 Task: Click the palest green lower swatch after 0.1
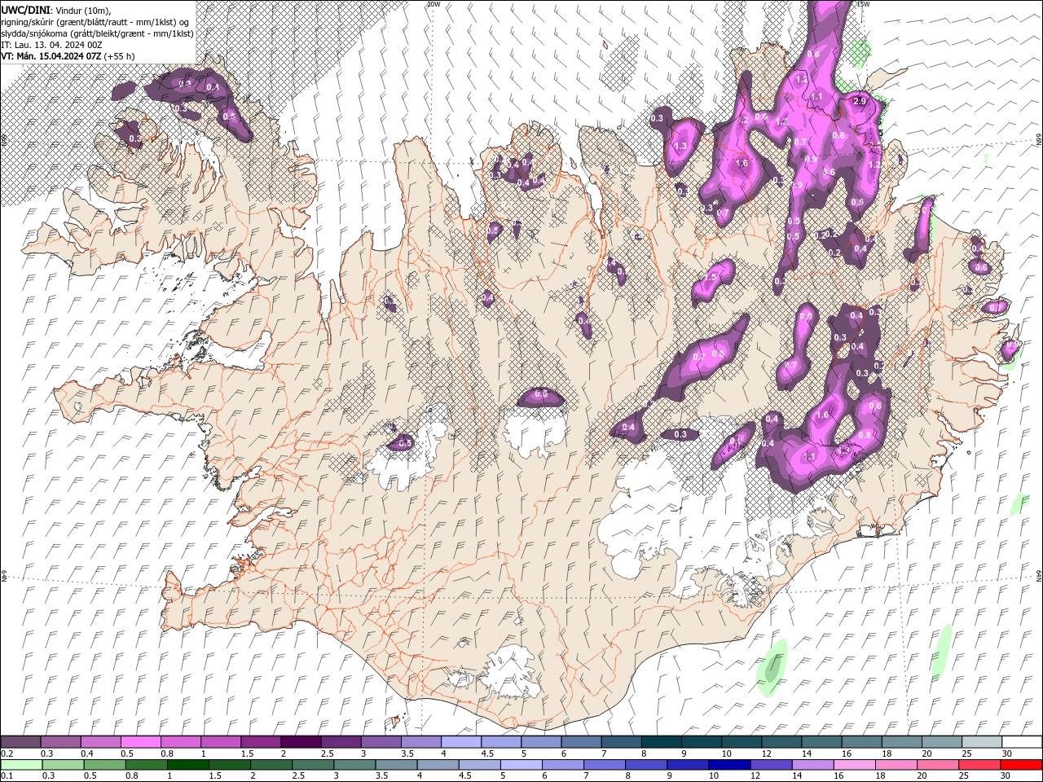pos(20,765)
